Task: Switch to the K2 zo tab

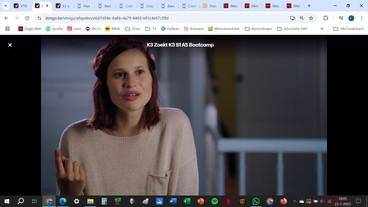Action: click(x=63, y=6)
